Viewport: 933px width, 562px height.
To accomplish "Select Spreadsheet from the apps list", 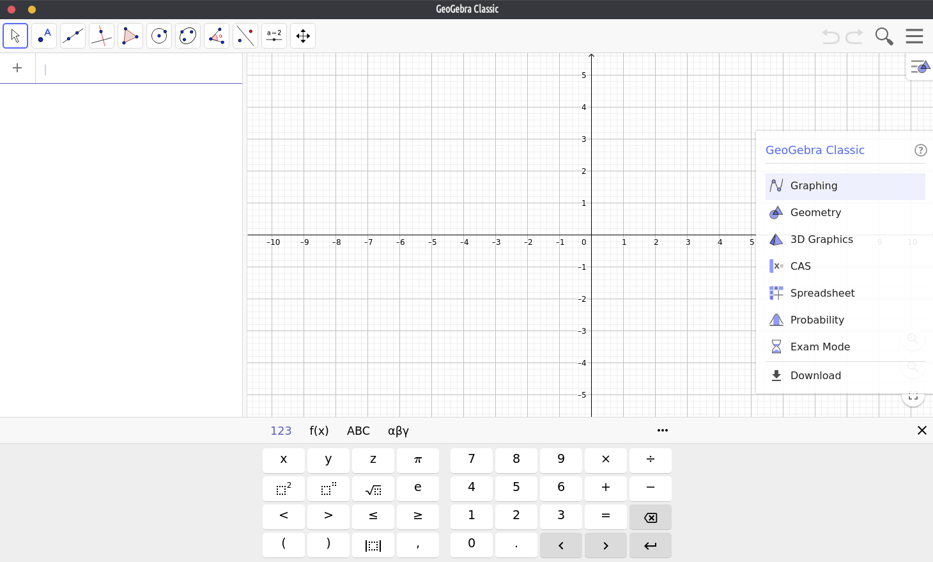I will [822, 293].
